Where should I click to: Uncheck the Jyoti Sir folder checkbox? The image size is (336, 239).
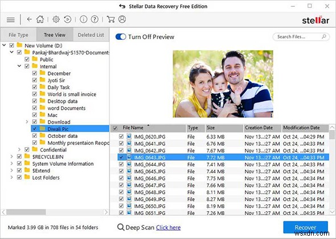35,80
